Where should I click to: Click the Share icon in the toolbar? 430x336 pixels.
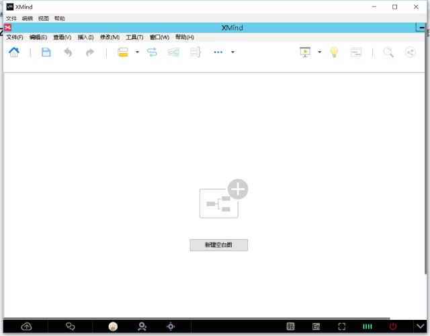(411, 52)
